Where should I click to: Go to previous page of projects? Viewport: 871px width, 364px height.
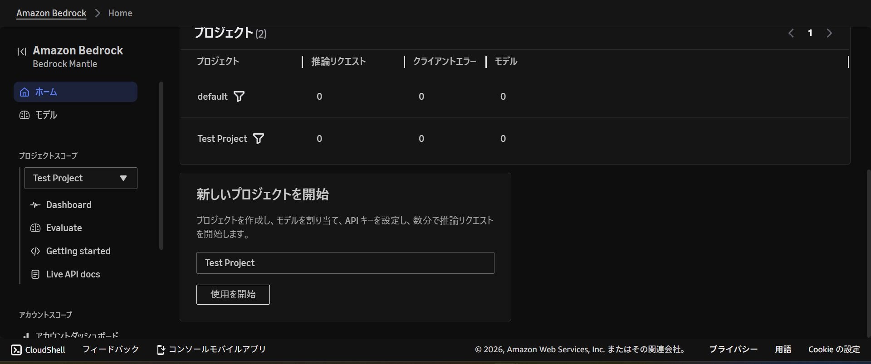pyautogui.click(x=791, y=33)
